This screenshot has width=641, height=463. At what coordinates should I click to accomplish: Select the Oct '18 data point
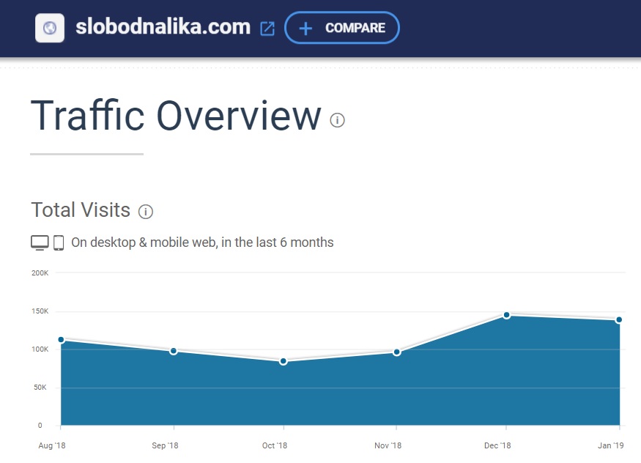(x=284, y=361)
